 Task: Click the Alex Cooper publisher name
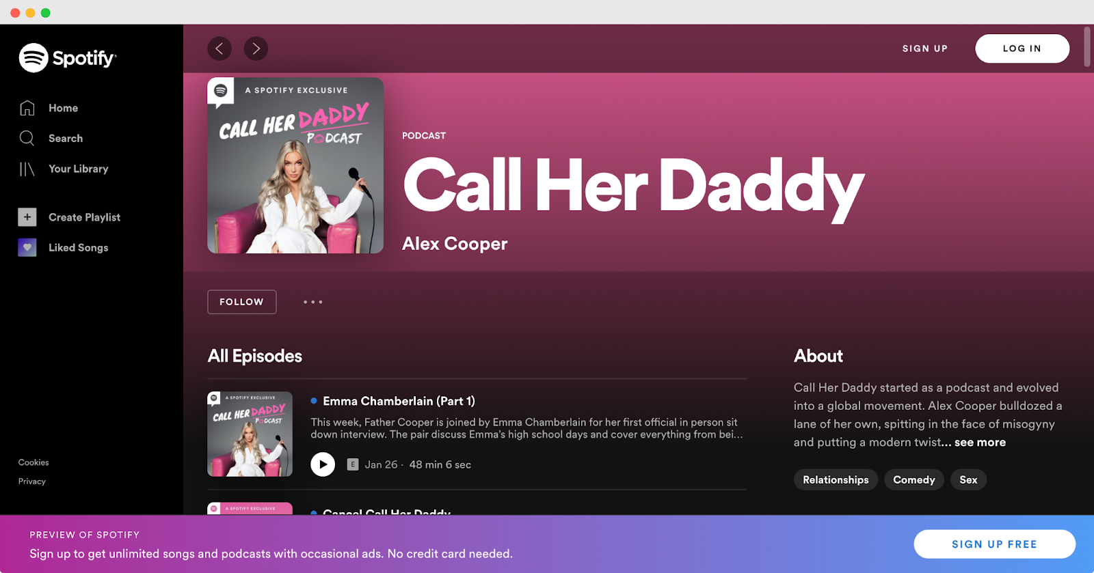coord(455,244)
